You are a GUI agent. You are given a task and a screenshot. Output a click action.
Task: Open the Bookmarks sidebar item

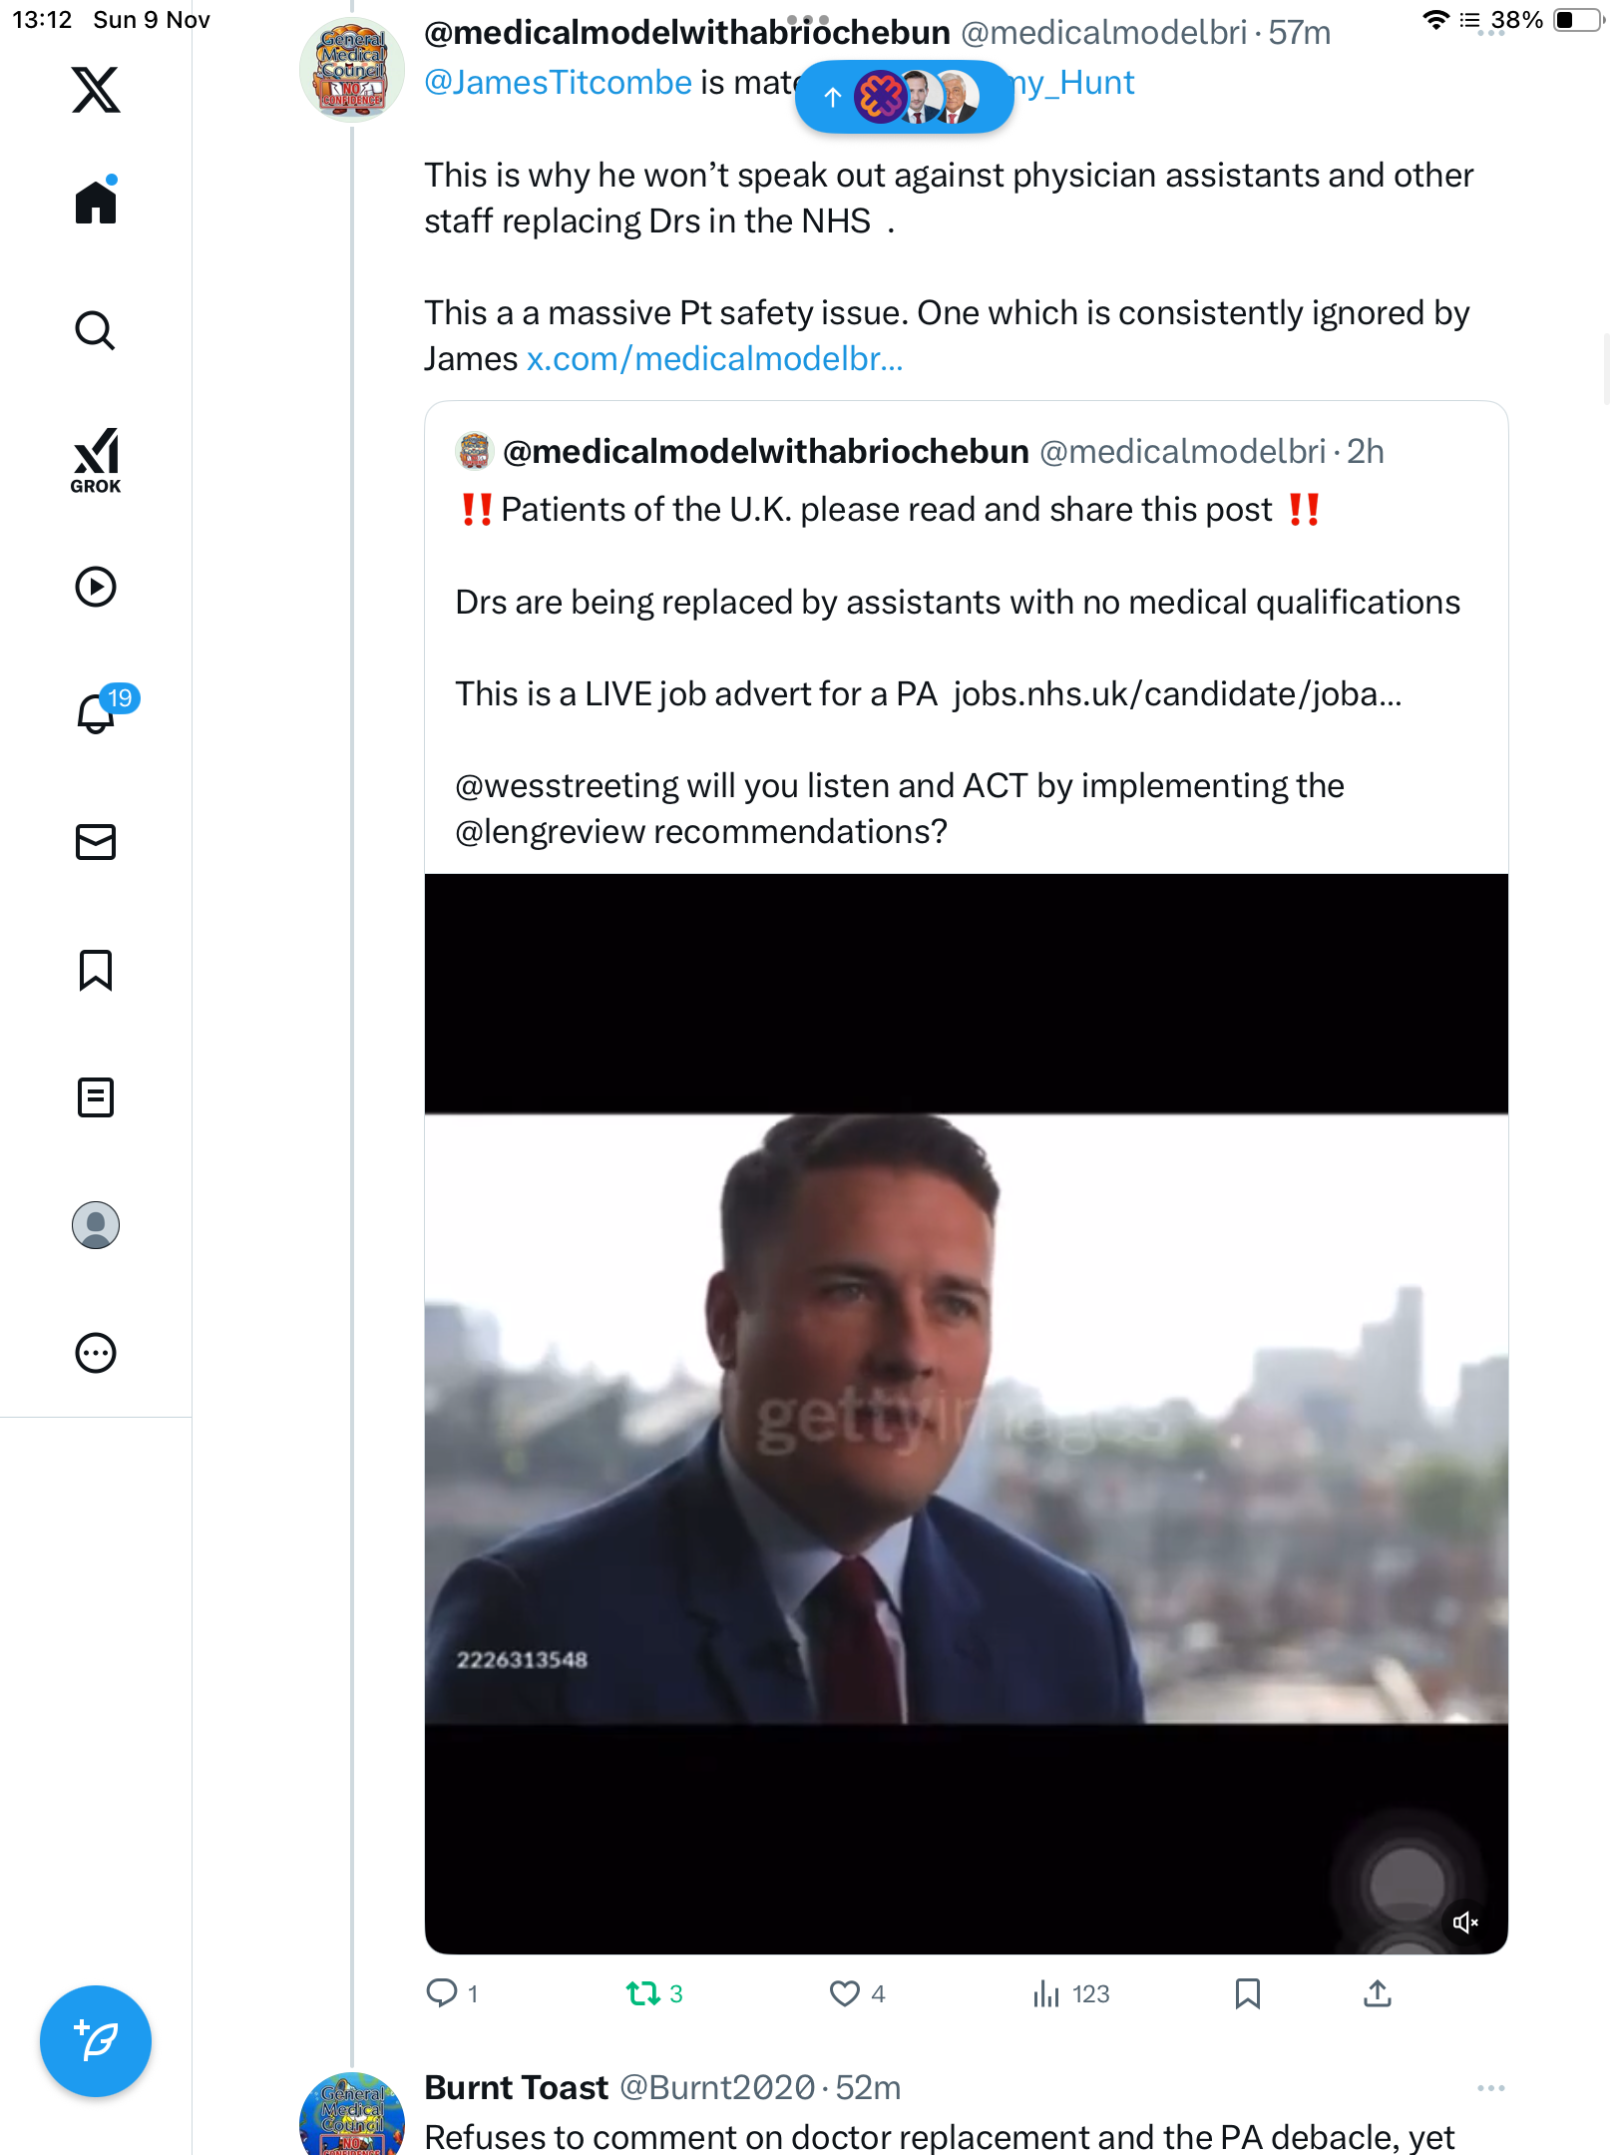tap(96, 970)
